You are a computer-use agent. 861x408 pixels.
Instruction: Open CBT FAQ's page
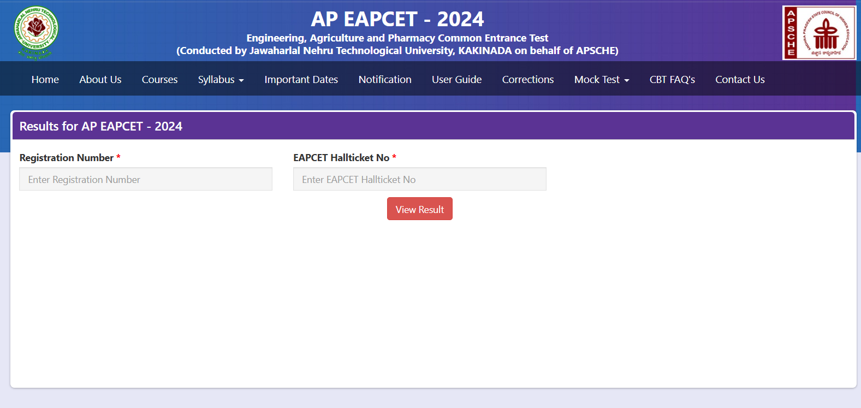pyautogui.click(x=672, y=79)
